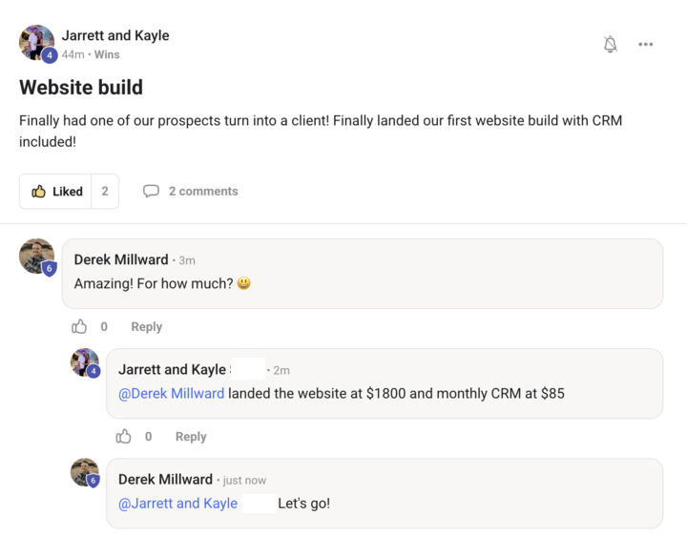687x536 pixels.
Task: Like Derek's "Amazing! For how much?" comment
Action: [79, 326]
